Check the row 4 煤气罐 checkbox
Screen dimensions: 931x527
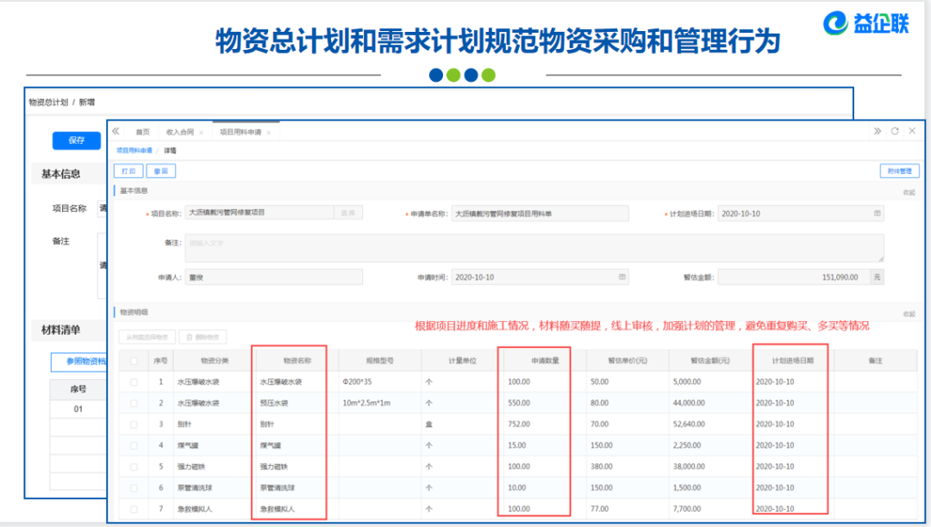pos(134,446)
